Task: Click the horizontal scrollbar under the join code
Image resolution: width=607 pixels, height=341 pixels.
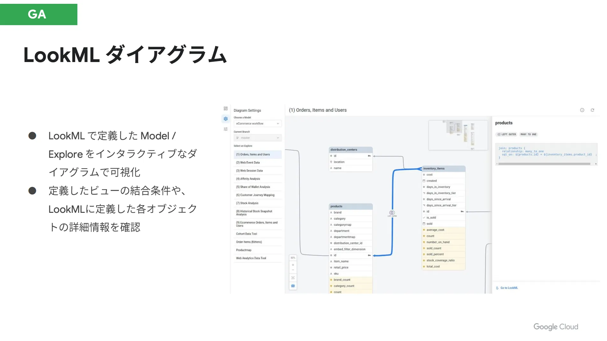Action: 544,164
